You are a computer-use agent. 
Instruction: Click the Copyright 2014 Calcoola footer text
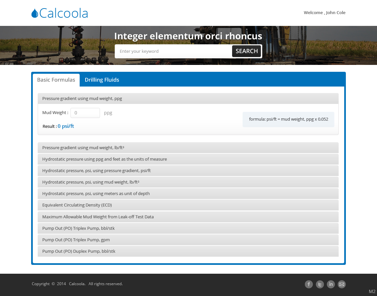click(77, 284)
